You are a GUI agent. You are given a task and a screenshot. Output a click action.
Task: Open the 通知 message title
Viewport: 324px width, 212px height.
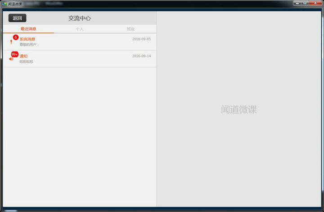point(23,56)
